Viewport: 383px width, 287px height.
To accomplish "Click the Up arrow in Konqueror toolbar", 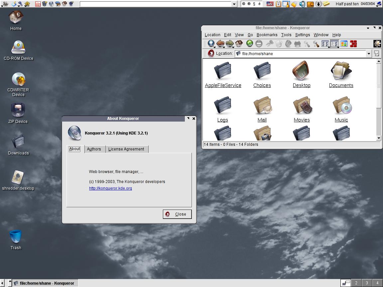I will 211,44.
